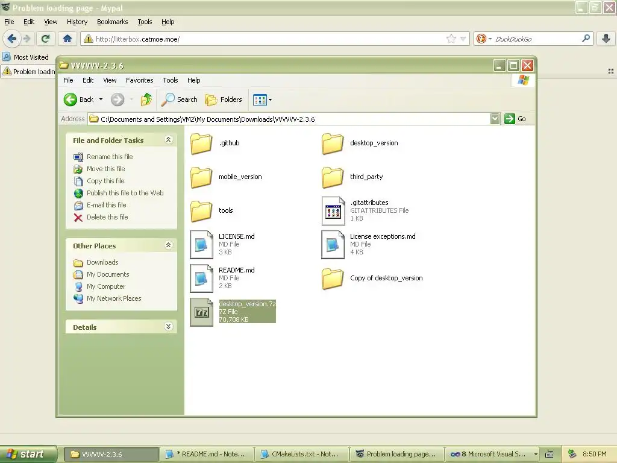This screenshot has width=617, height=463.
Task: Switch to CMakeLists.txt Notepad taskbar item
Action: coord(301,455)
